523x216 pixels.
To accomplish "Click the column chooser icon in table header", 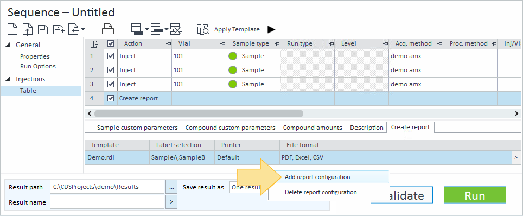I will coord(94,44).
